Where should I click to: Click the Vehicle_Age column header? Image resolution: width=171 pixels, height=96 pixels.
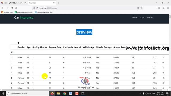(88, 47)
